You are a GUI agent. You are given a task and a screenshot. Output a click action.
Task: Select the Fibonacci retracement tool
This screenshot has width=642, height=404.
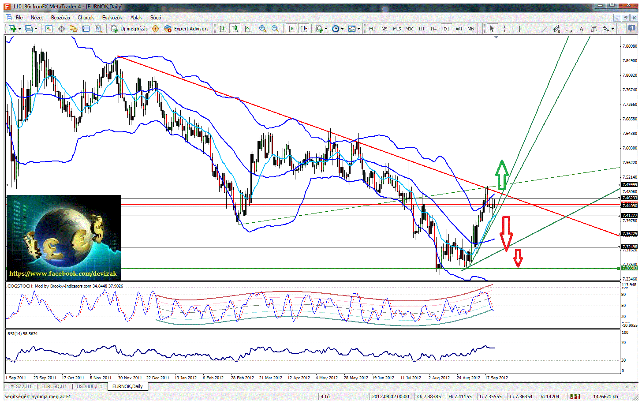tap(569, 29)
